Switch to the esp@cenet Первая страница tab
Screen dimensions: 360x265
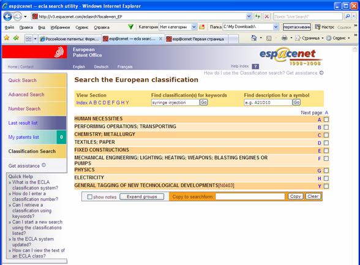point(197,39)
